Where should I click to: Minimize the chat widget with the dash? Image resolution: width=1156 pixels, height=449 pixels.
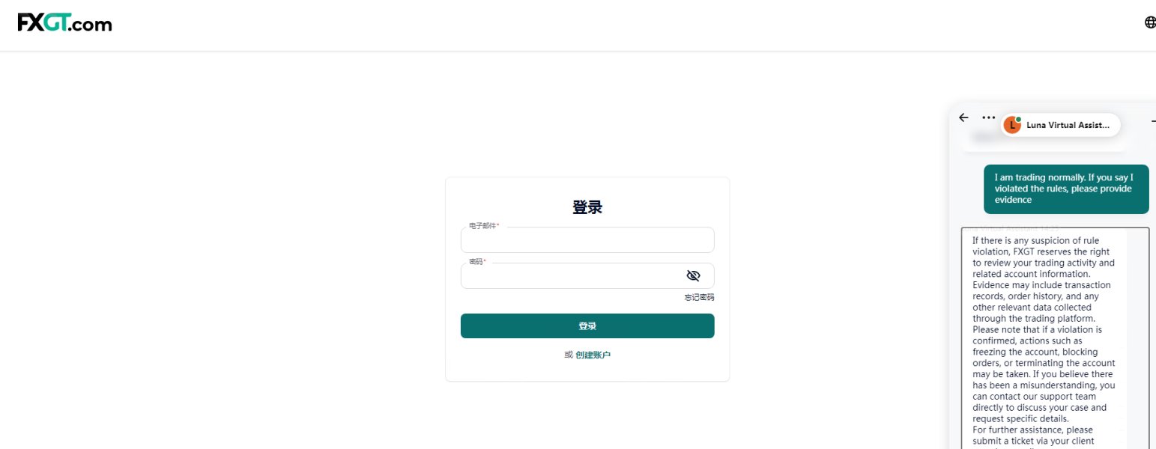point(1154,120)
